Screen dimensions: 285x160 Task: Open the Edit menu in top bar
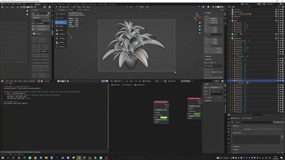click(8, 4)
